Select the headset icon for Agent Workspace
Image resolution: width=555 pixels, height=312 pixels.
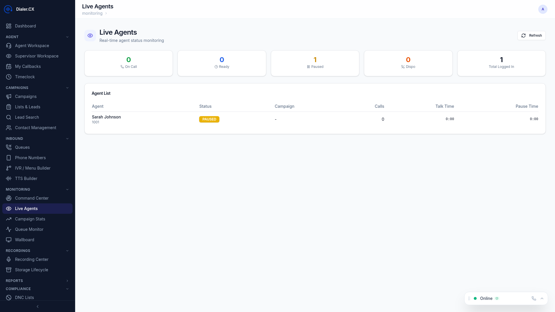click(9, 46)
